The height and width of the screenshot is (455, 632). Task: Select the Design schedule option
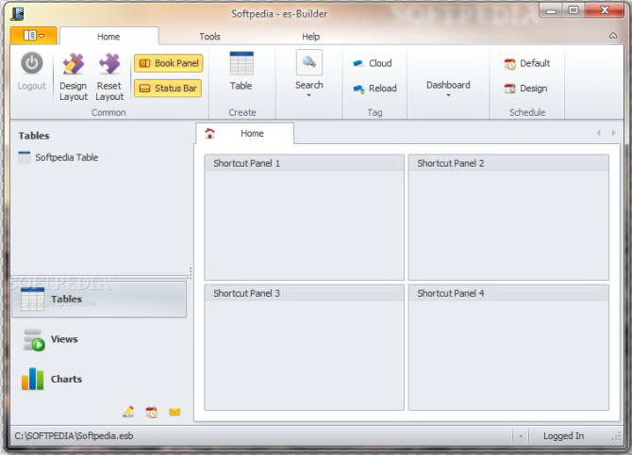click(x=525, y=89)
